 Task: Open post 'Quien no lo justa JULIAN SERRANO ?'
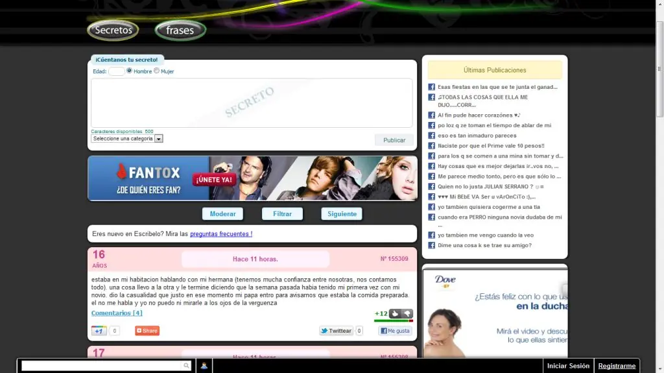click(491, 187)
